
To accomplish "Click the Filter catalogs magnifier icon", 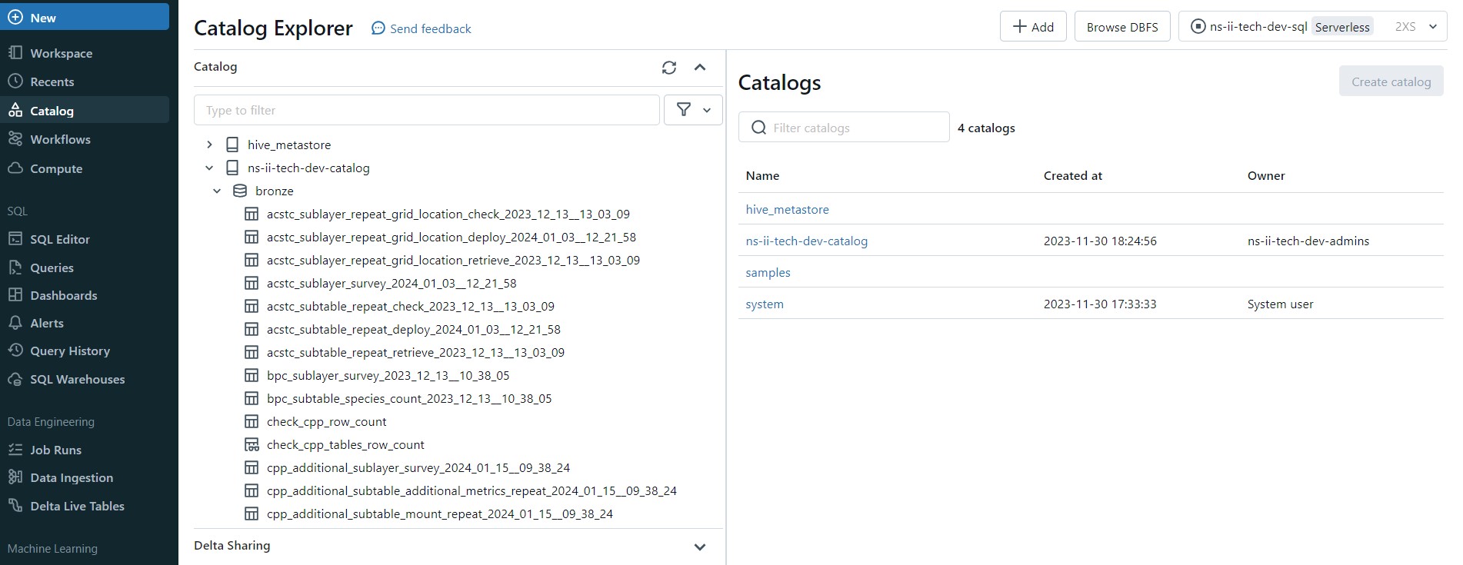I will [758, 128].
